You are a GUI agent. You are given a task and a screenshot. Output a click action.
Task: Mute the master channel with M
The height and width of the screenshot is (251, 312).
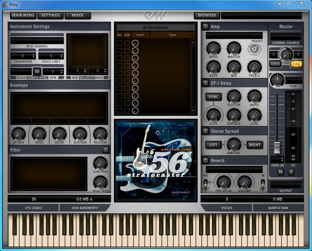[x=281, y=172]
